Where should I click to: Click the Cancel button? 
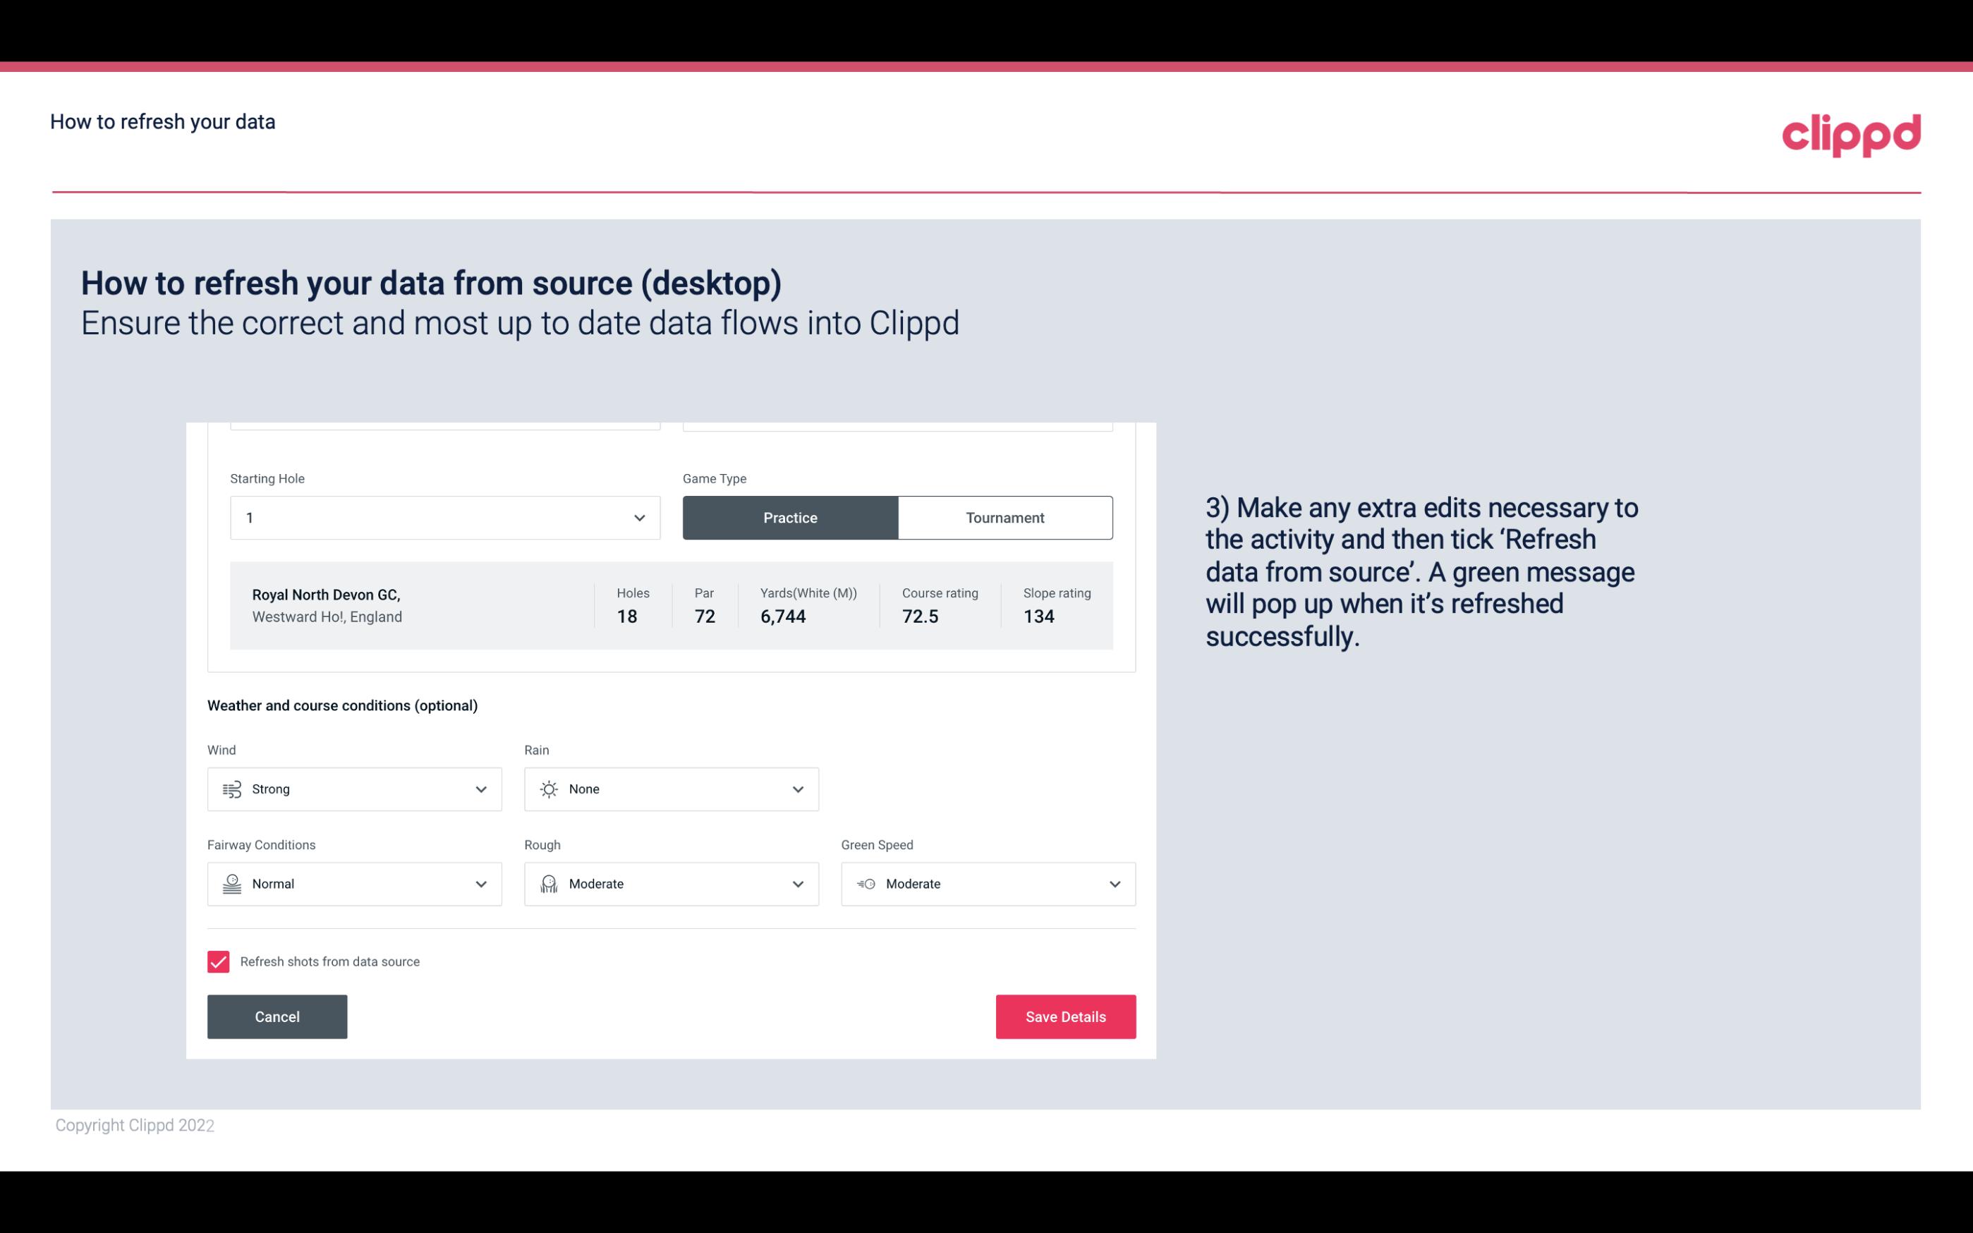tap(277, 1016)
